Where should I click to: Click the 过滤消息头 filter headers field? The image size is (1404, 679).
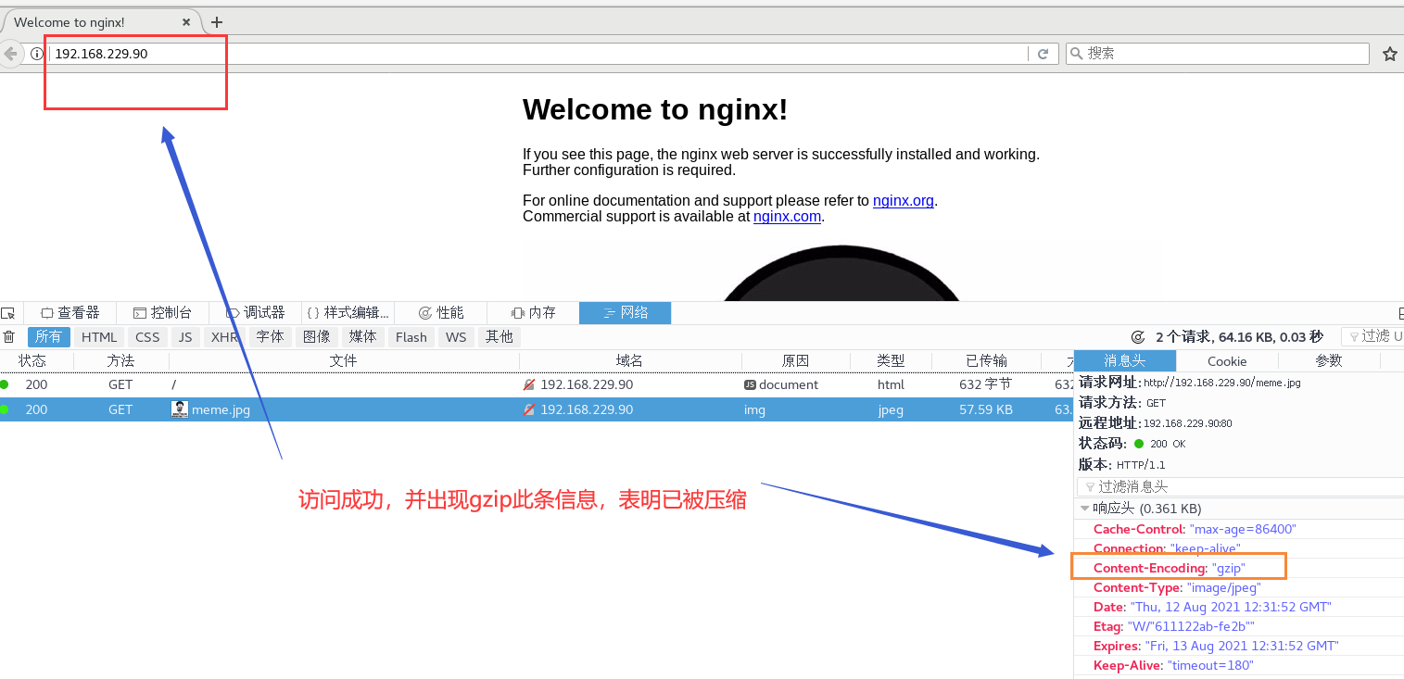(1238, 486)
